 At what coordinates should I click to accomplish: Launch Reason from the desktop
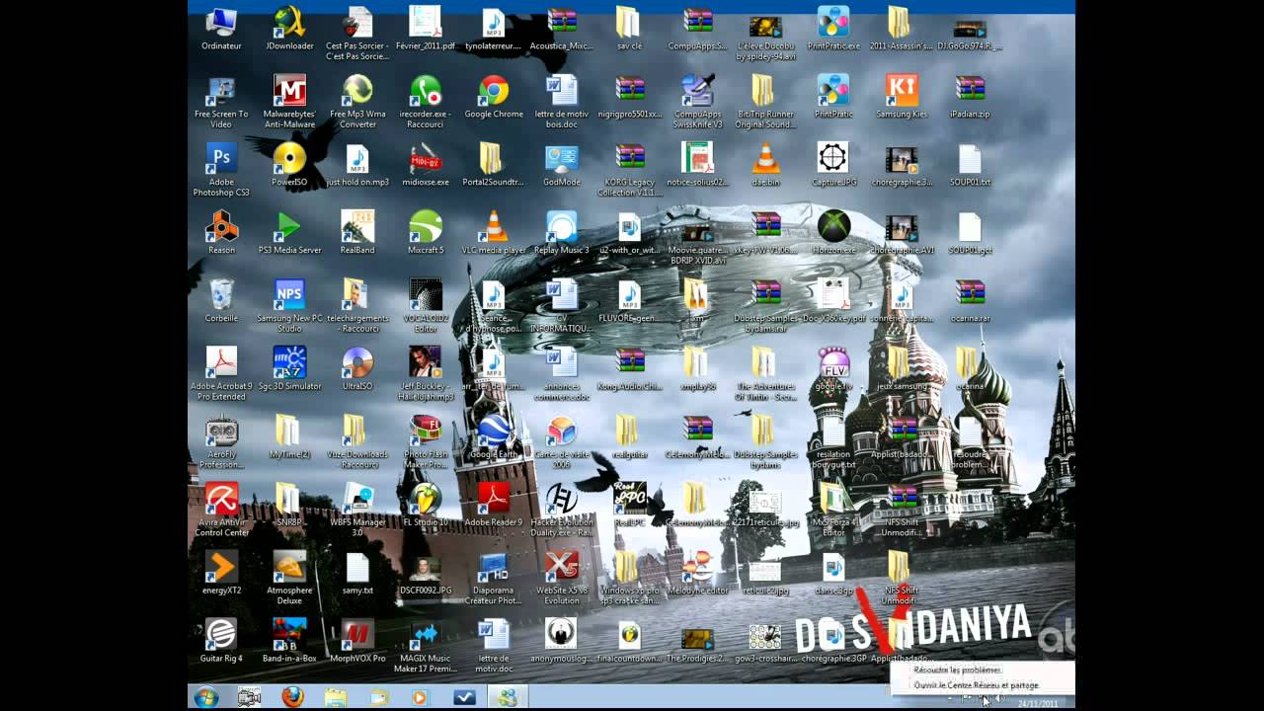(221, 233)
